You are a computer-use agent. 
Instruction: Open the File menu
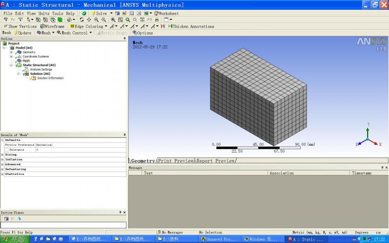(x=8, y=14)
